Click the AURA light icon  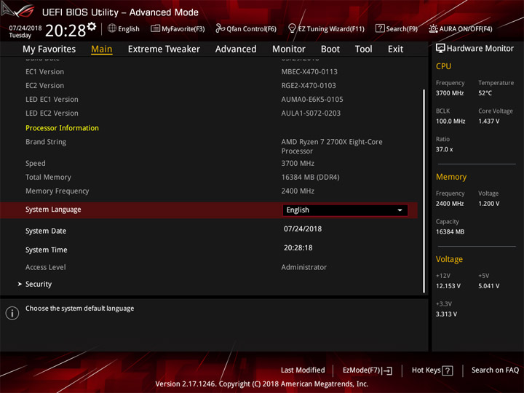433,28
